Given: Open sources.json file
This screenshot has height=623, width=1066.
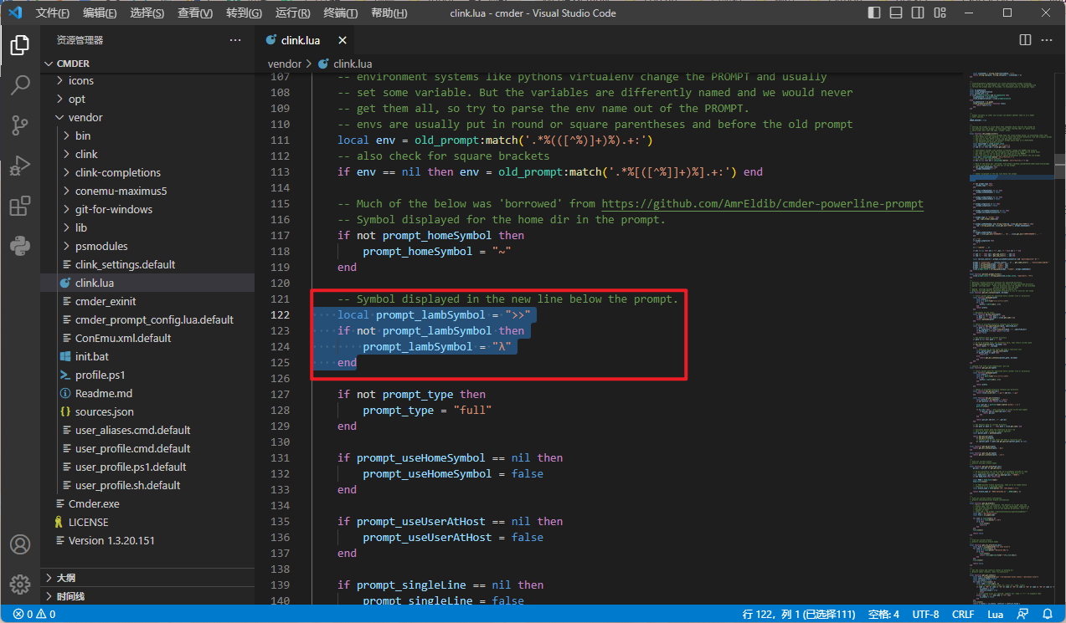Looking at the screenshot, I should 147,411.
